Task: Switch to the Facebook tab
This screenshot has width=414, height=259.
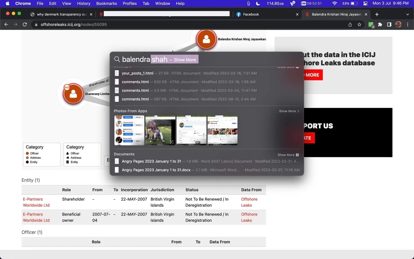Action: tap(267, 14)
